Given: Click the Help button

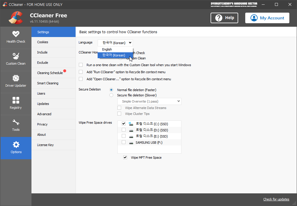Looking at the screenshot, I should point(224,18).
